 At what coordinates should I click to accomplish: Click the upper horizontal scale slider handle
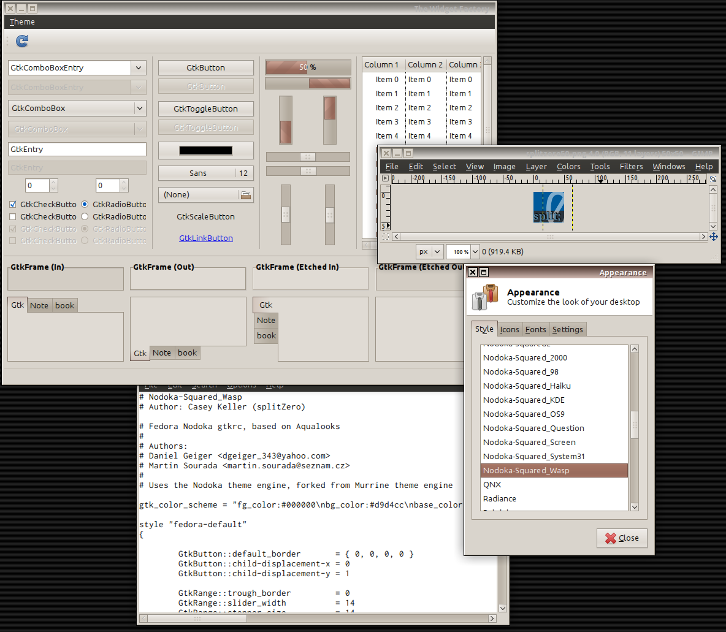(x=308, y=157)
